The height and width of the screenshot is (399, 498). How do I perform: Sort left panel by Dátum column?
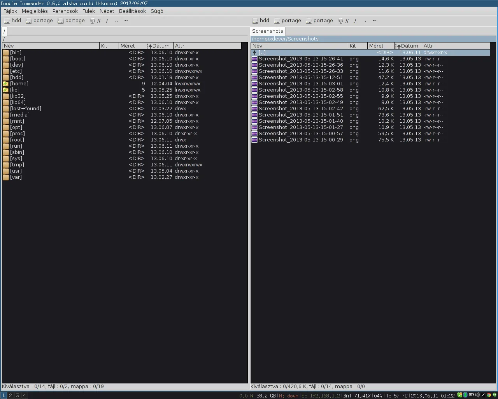[x=160, y=46]
